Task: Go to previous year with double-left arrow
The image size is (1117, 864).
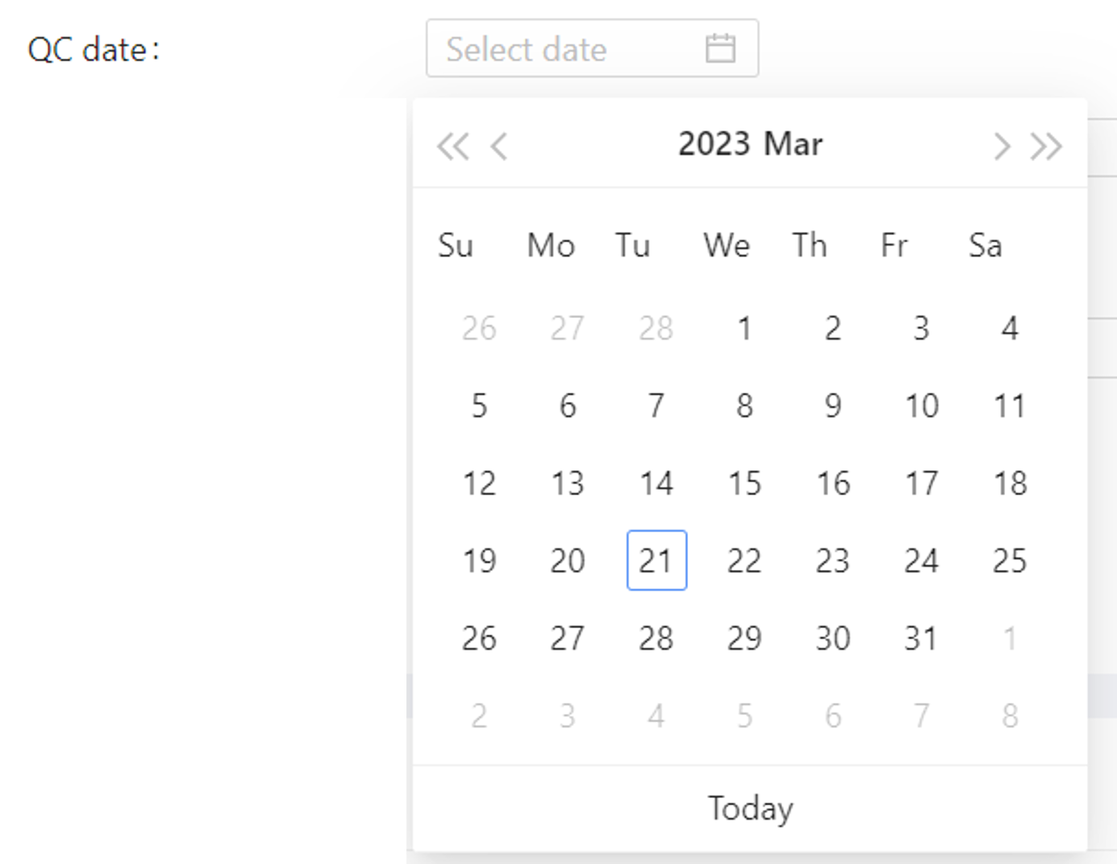Action: pos(452,147)
